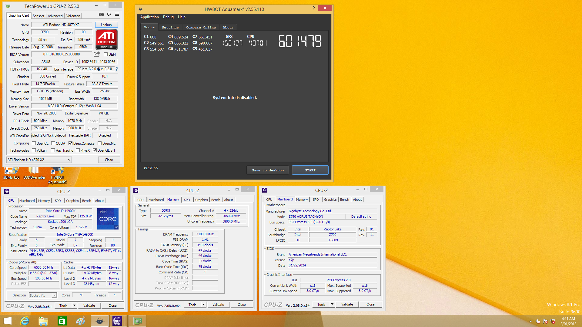
Task: Toggle the Ray Tracing checkbox
Action: [x=53, y=150]
